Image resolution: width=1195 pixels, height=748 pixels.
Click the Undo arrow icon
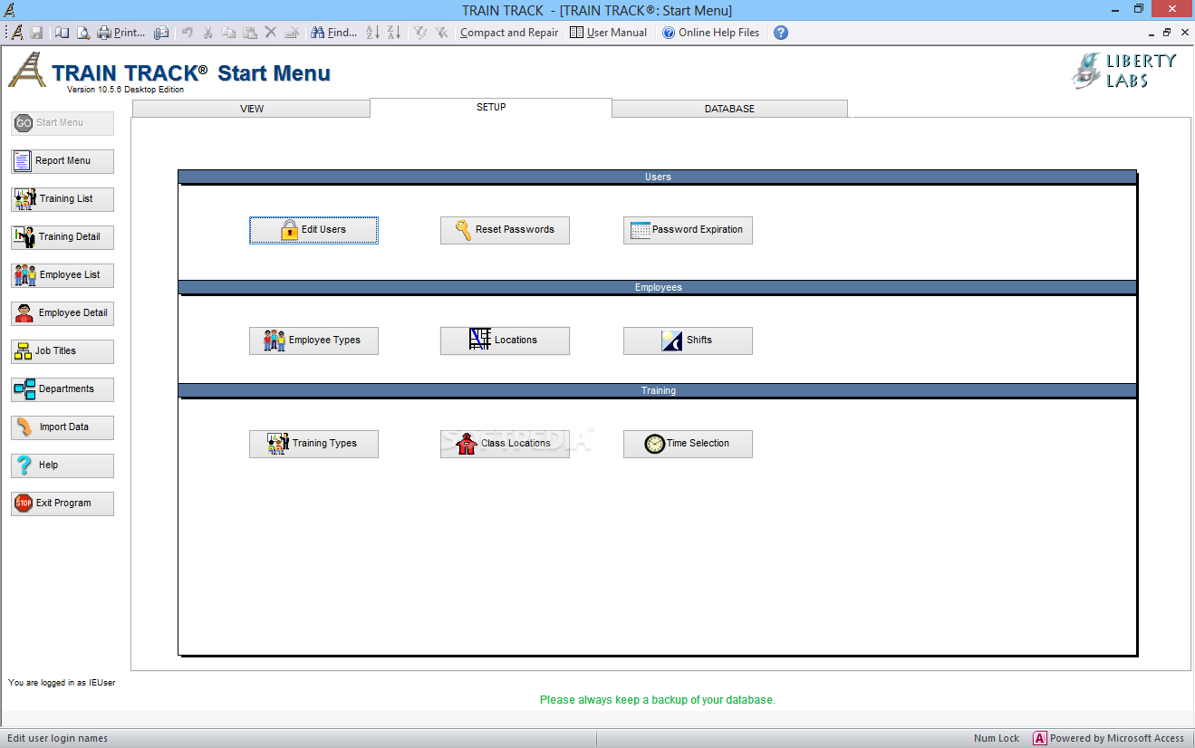(x=187, y=33)
